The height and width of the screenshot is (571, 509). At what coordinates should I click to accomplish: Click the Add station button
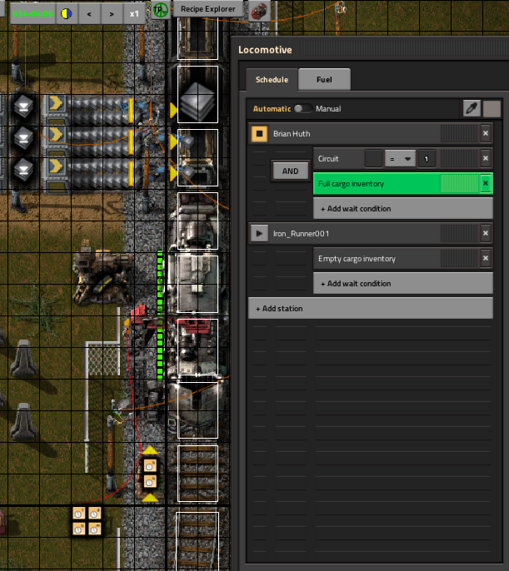pyautogui.click(x=371, y=309)
